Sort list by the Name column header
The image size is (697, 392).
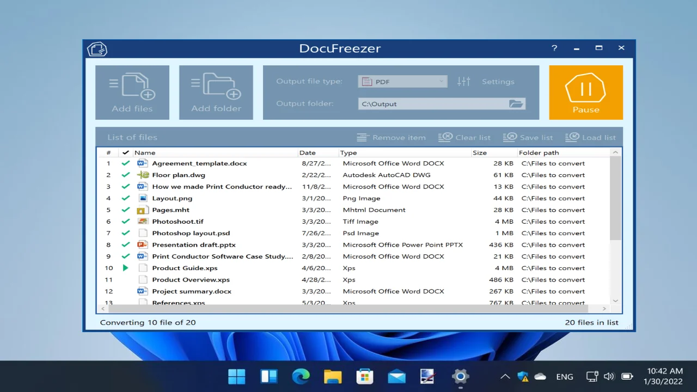(215, 152)
